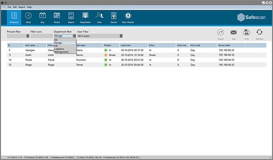Click the New Version download icon
Screen dimensions: 273x160
tap(128, 17)
